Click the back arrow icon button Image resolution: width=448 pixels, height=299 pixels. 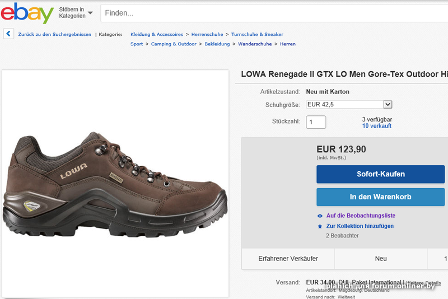(8, 34)
